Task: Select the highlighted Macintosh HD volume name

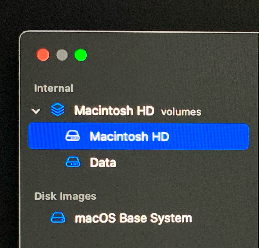Action: [x=129, y=137]
